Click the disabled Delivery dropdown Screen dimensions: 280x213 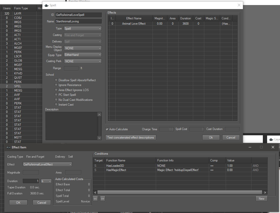coord(83,41)
